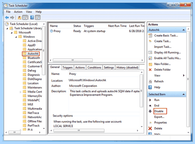
Task: Click the red X Delete task icon
Action: (150, 128)
